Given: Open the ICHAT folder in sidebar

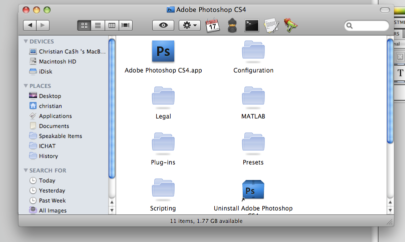Looking at the screenshot, I should (x=43, y=146).
